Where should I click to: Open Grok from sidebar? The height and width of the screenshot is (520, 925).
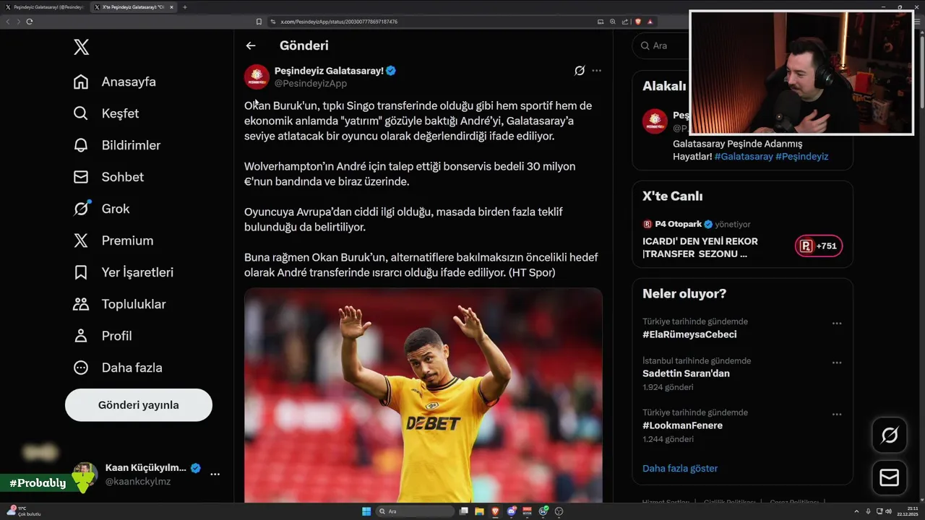[101, 209]
